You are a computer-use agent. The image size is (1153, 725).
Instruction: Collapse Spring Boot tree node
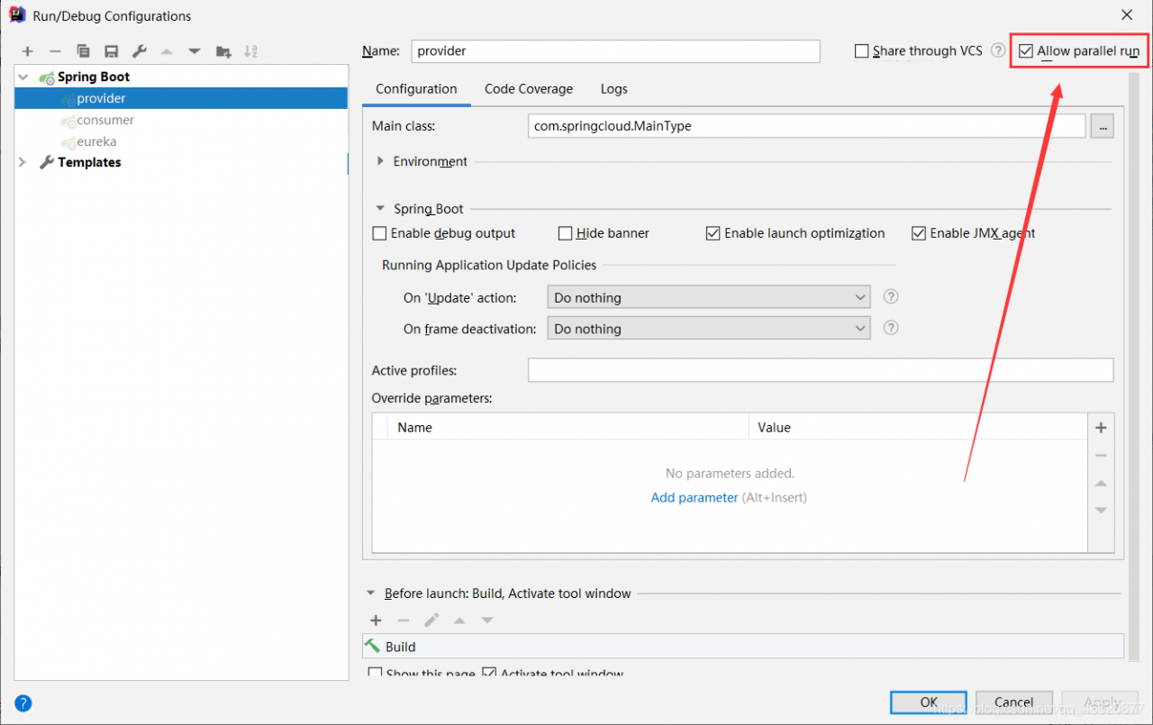[x=23, y=77]
